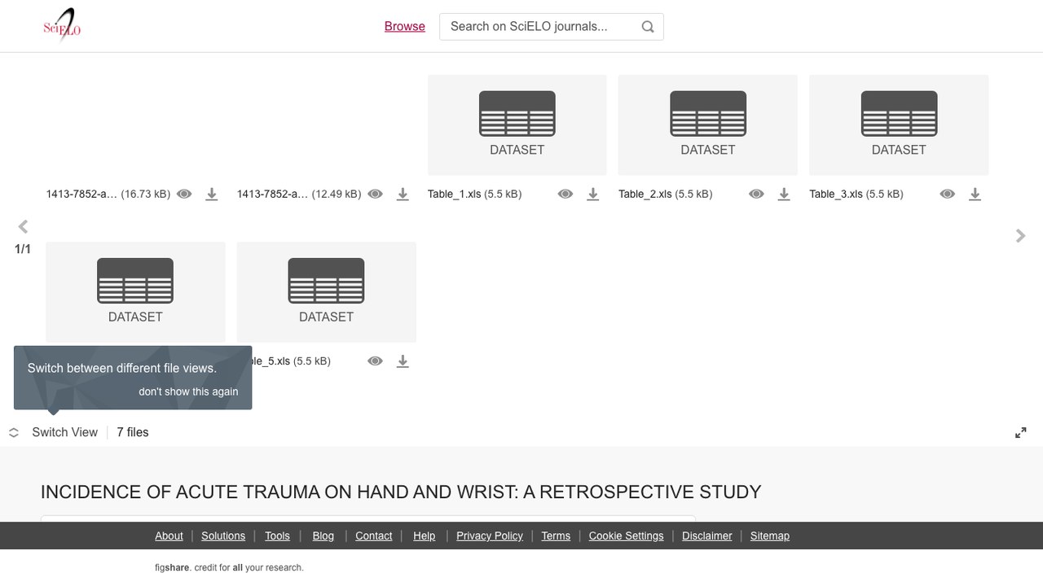Open the Disclaimer footer link
Screen dimensions: 1043x586
[x=706, y=536]
